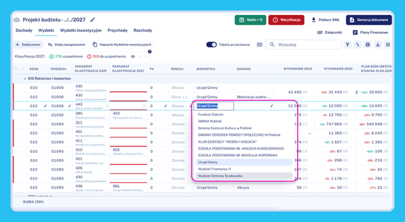Toggle the Tabela przestawna switch

212,45
